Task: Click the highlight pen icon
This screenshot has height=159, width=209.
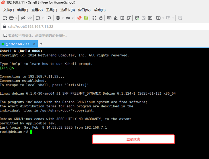Action: (x=116, y=18)
